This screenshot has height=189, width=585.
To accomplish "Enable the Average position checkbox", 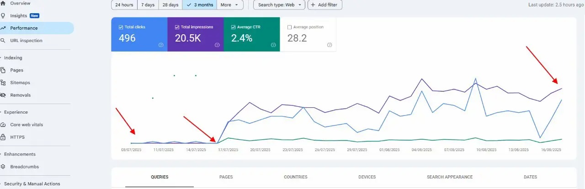I will coord(289,27).
